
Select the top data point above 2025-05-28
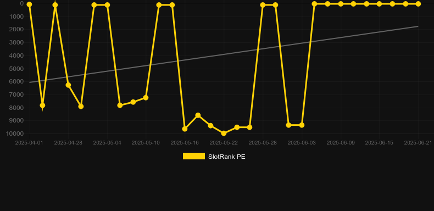tap(263, 5)
